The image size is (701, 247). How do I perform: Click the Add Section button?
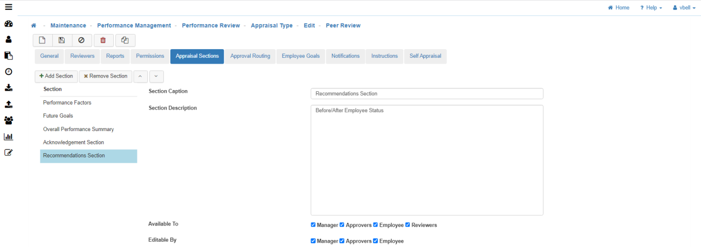pyautogui.click(x=56, y=77)
